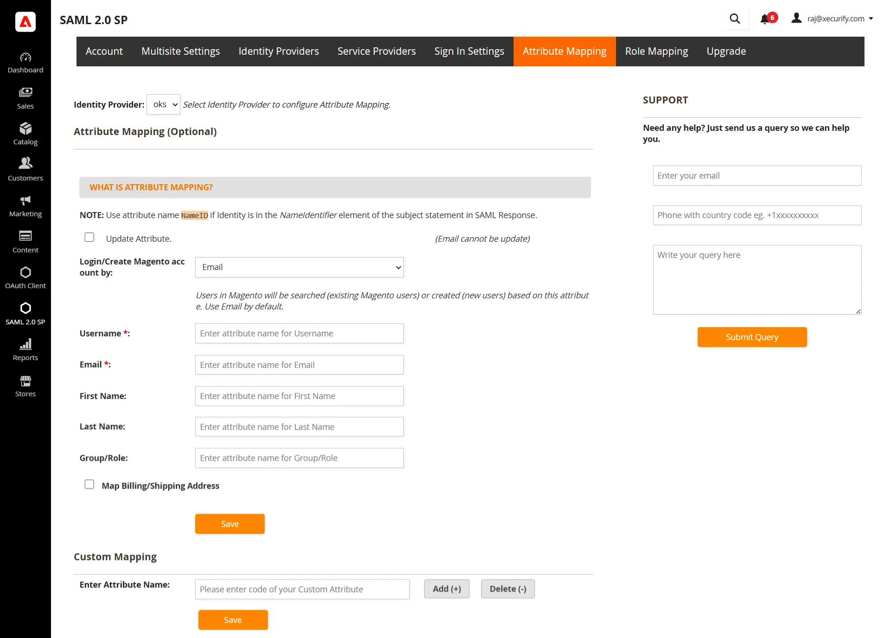The height and width of the screenshot is (638, 890).
Task: Open the Identity Provider oks dropdown
Action: coord(163,104)
